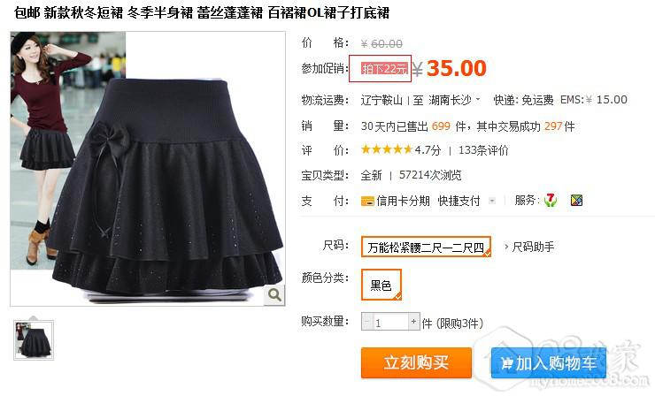
Task: Click the purchase quantity input field
Action: tap(390, 322)
